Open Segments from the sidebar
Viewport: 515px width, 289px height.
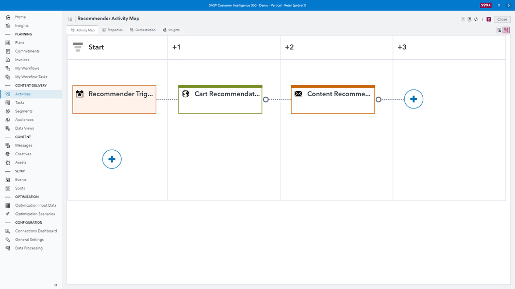tap(23, 111)
